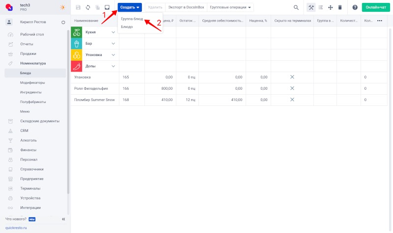Image resolution: width=393 pixels, height=233 pixels.
Task: Select Модификаторы submenu item
Action: (32, 82)
